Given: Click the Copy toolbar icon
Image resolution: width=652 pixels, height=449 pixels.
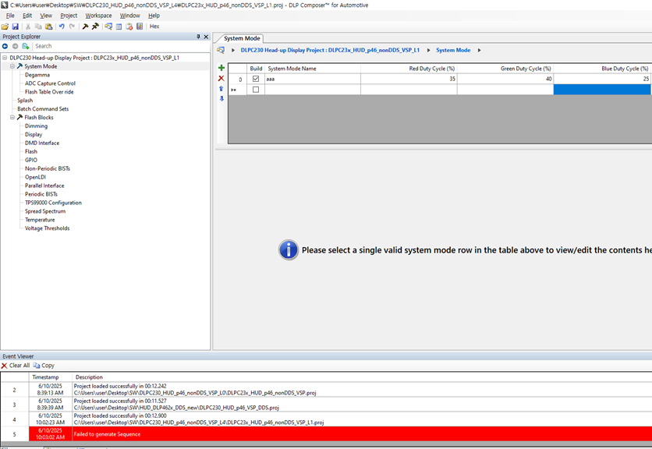Looking at the screenshot, I should 38,27.
